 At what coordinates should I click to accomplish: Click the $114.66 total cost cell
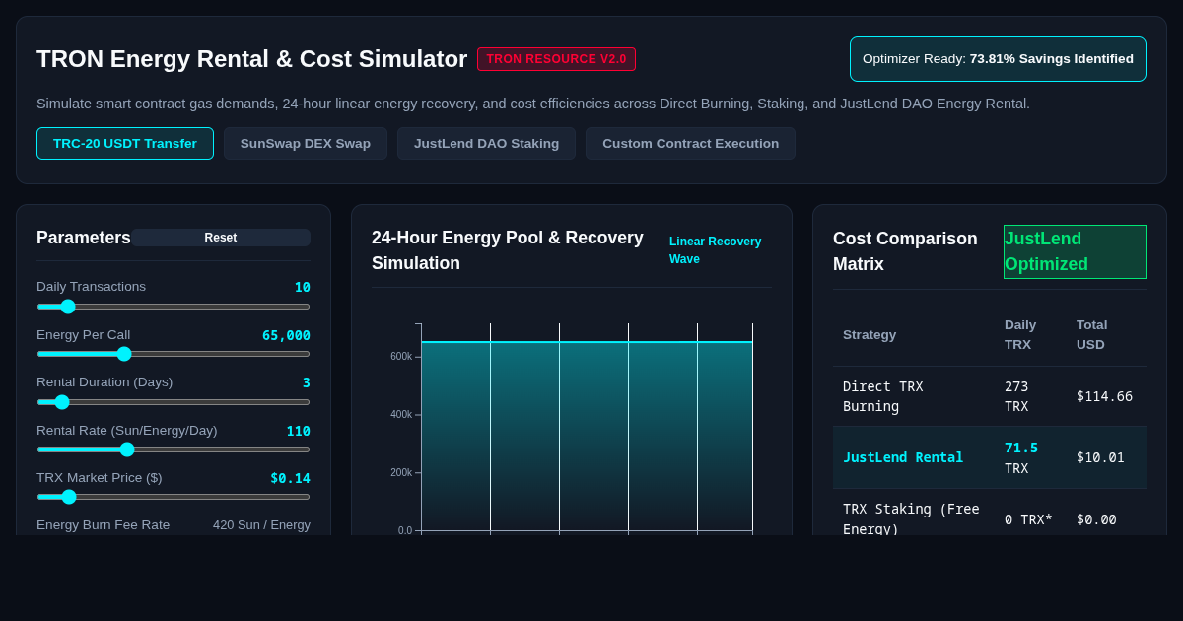[x=1104, y=396]
